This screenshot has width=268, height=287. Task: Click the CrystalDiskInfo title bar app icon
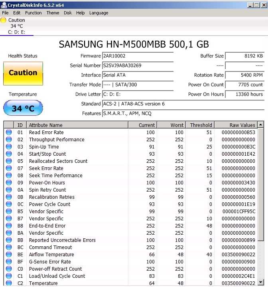[4, 5]
